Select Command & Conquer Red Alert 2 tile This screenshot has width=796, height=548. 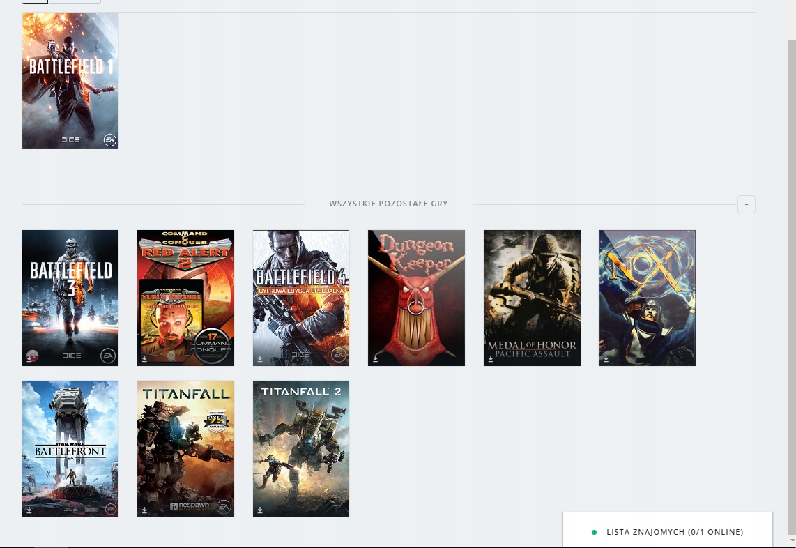pyautogui.click(x=186, y=298)
